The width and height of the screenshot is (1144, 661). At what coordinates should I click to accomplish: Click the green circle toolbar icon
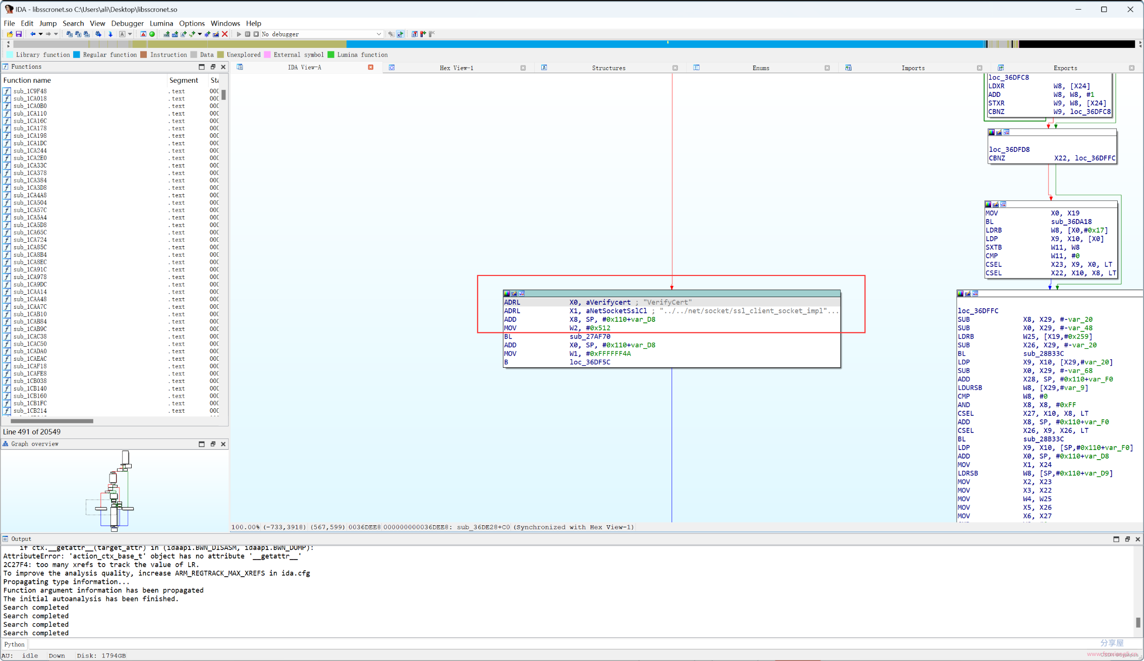pyautogui.click(x=152, y=34)
